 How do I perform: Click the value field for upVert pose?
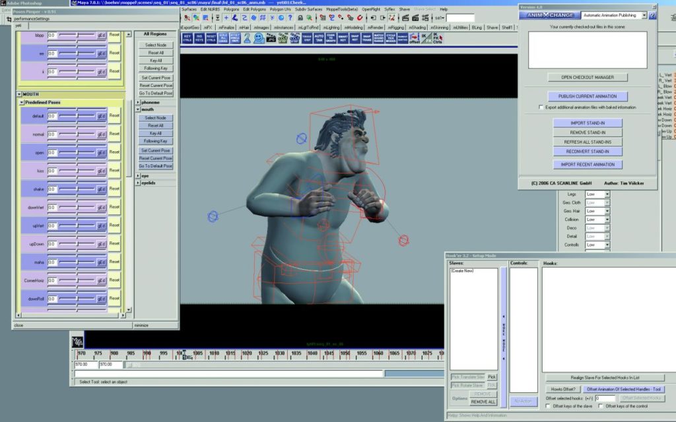point(52,226)
